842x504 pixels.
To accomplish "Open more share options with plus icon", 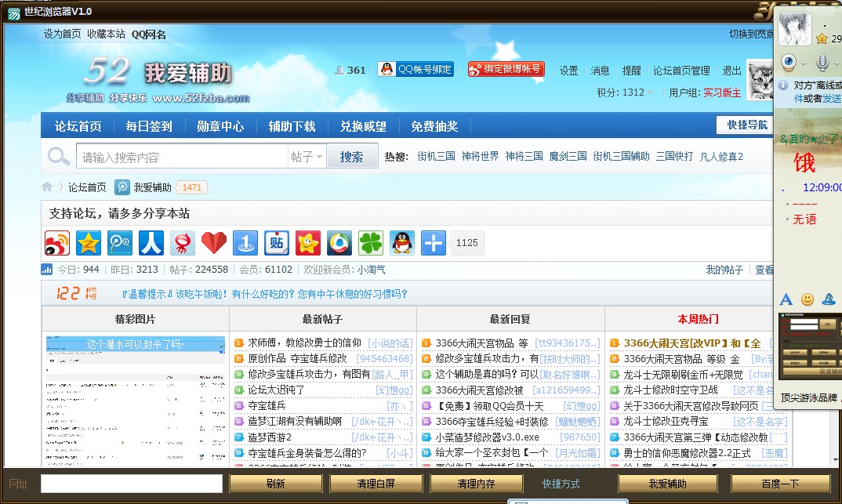I will coord(434,243).
